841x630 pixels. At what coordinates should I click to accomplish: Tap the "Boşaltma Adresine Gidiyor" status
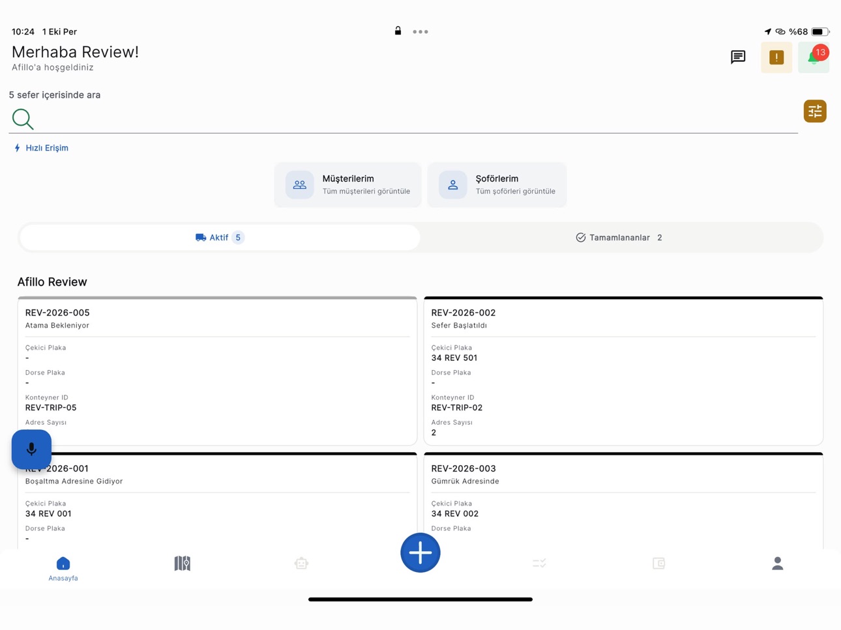pyautogui.click(x=74, y=481)
